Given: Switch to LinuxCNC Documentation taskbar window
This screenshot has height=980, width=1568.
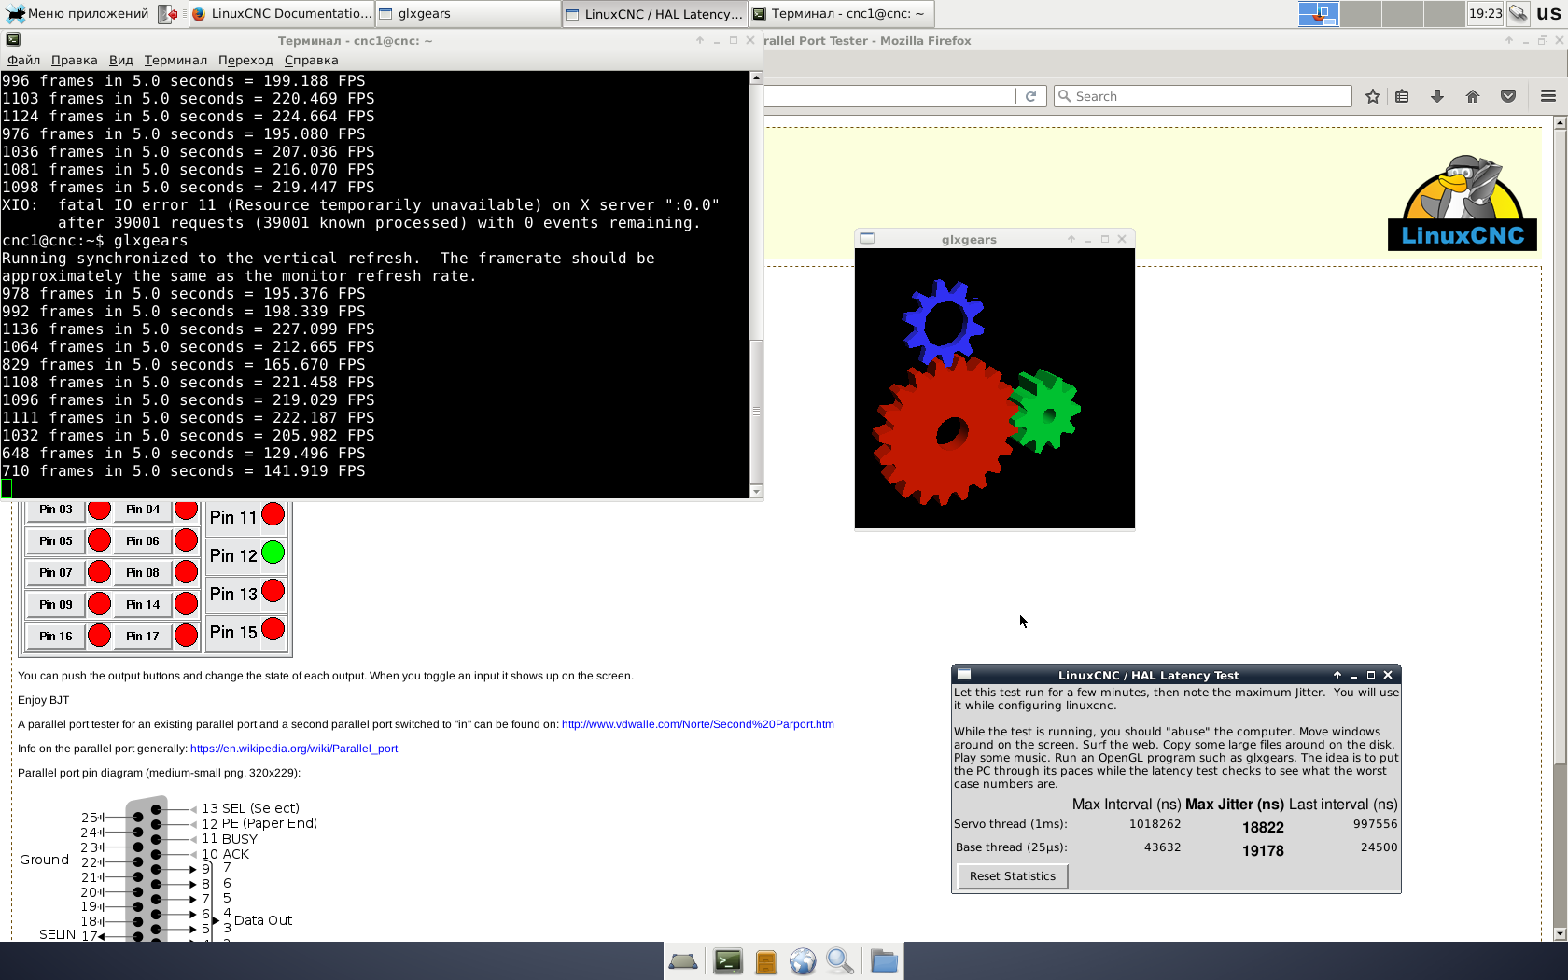Looking at the screenshot, I should pyautogui.click(x=281, y=13).
